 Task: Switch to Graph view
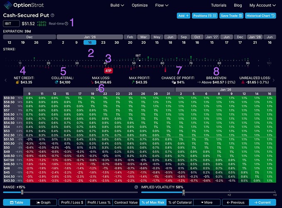coord(43,203)
